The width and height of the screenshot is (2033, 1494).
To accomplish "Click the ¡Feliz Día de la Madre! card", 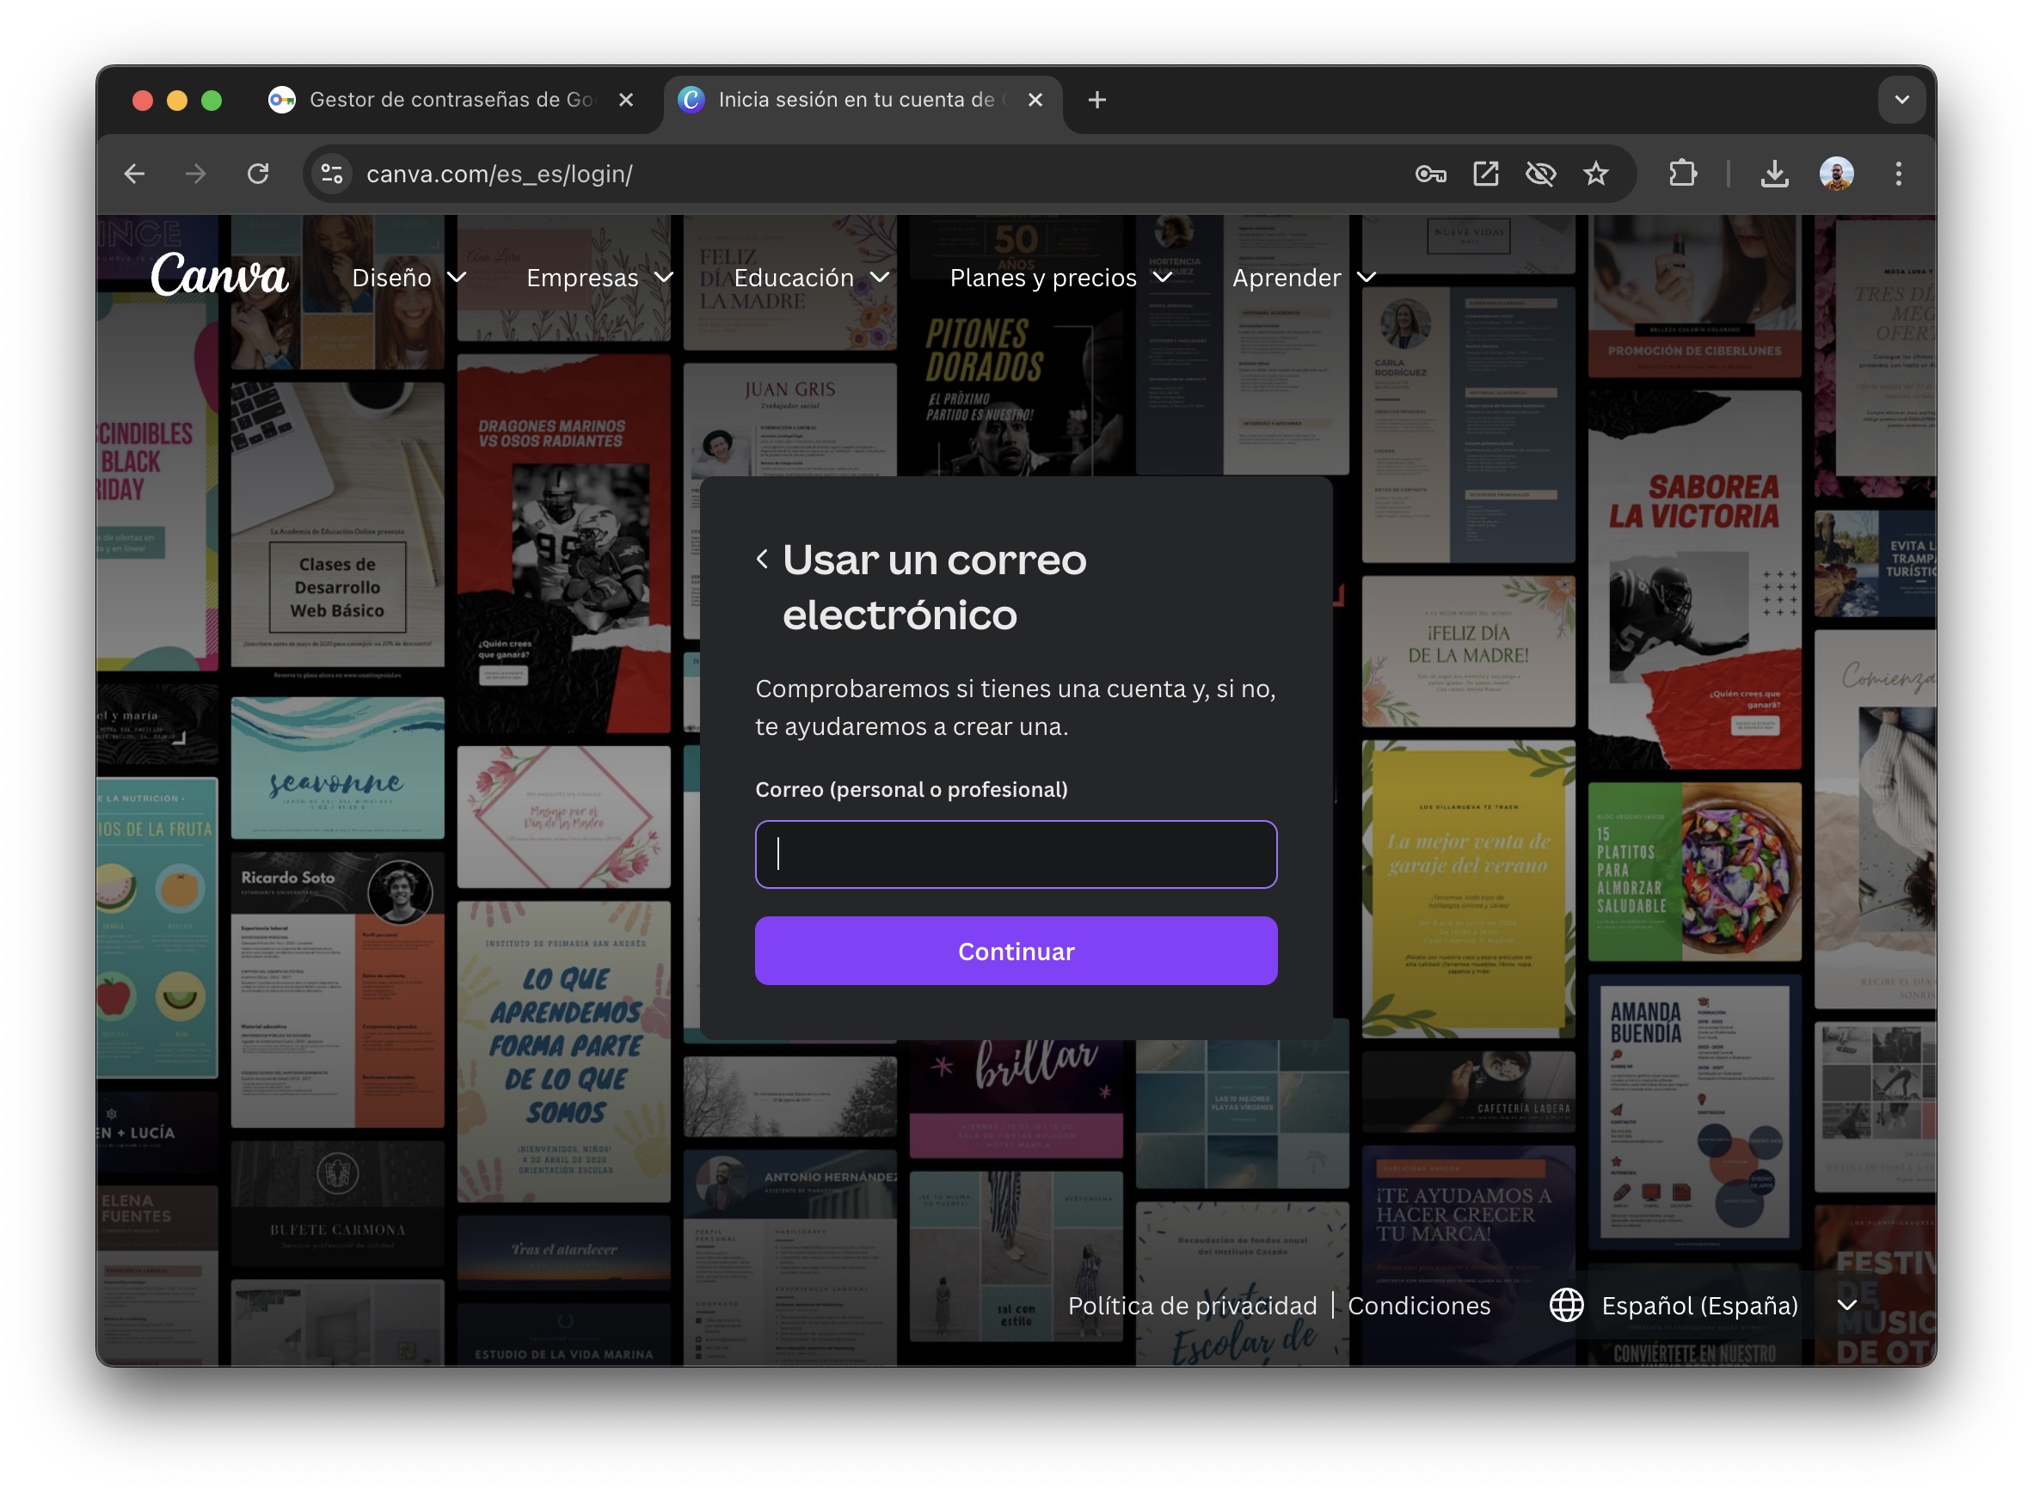I will click(x=1467, y=651).
